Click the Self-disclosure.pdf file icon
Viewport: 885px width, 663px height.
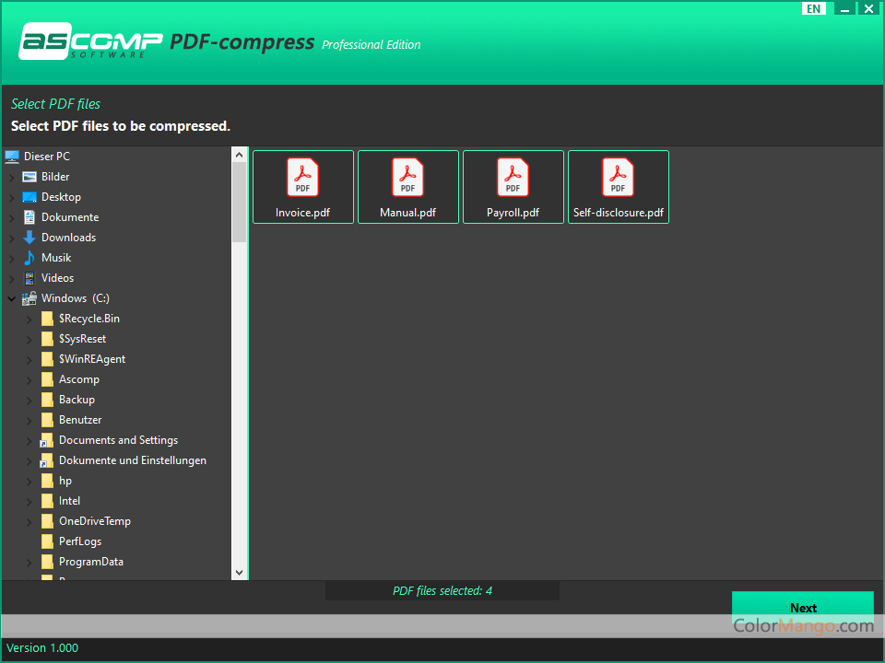tap(618, 178)
